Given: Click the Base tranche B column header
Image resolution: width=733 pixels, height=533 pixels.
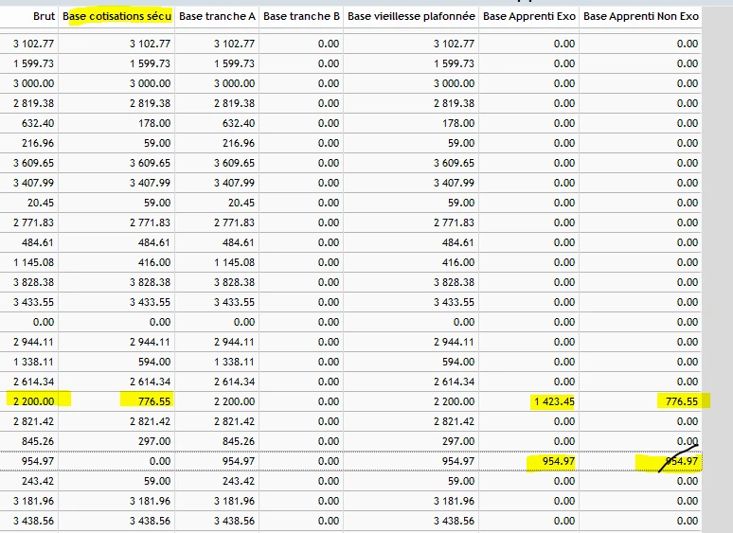Looking at the screenshot, I should 301,16.
